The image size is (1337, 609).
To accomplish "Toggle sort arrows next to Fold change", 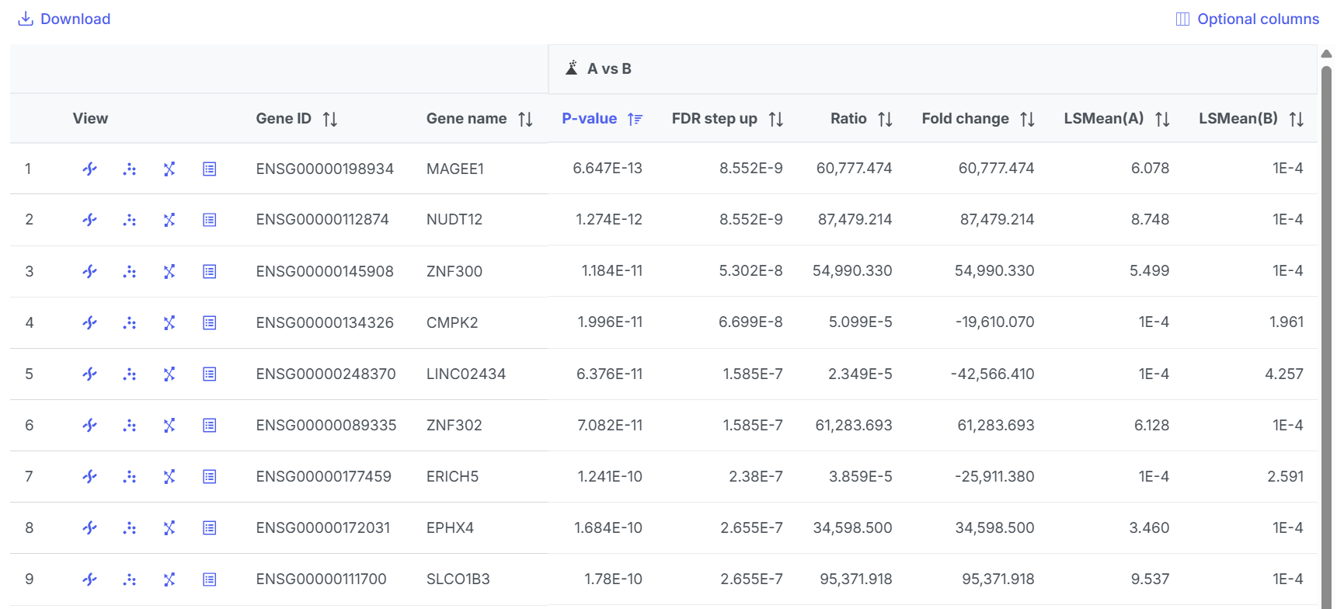I will pyautogui.click(x=1028, y=119).
